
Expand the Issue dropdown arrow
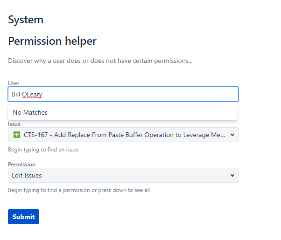pos(232,135)
